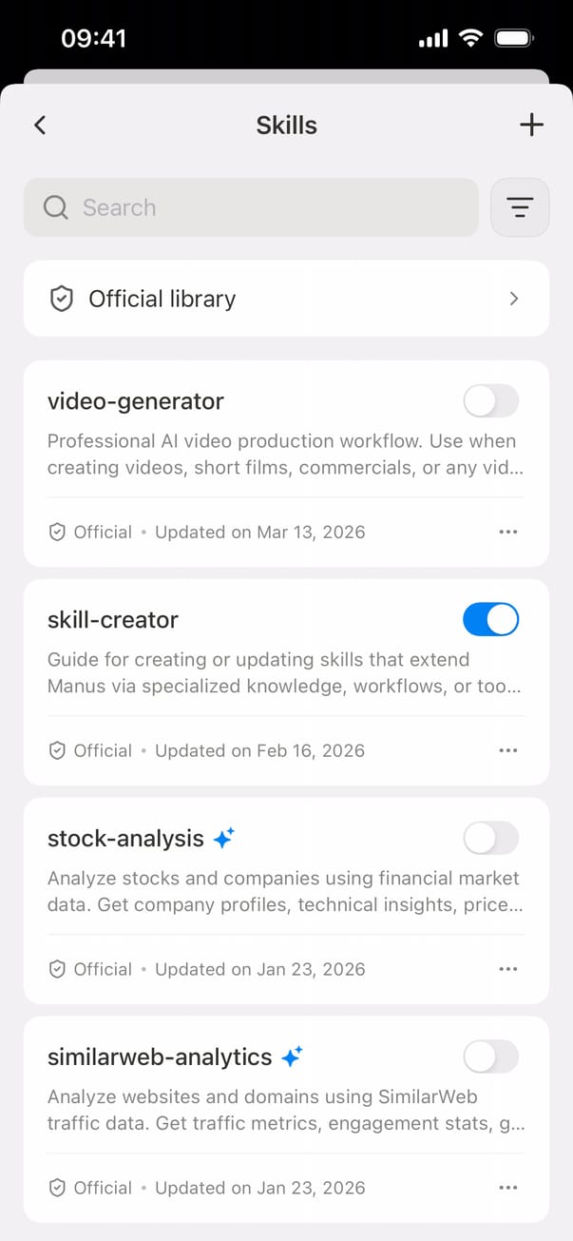Image resolution: width=573 pixels, height=1241 pixels.
Task: Focus the Search input field
Action: click(x=266, y=207)
